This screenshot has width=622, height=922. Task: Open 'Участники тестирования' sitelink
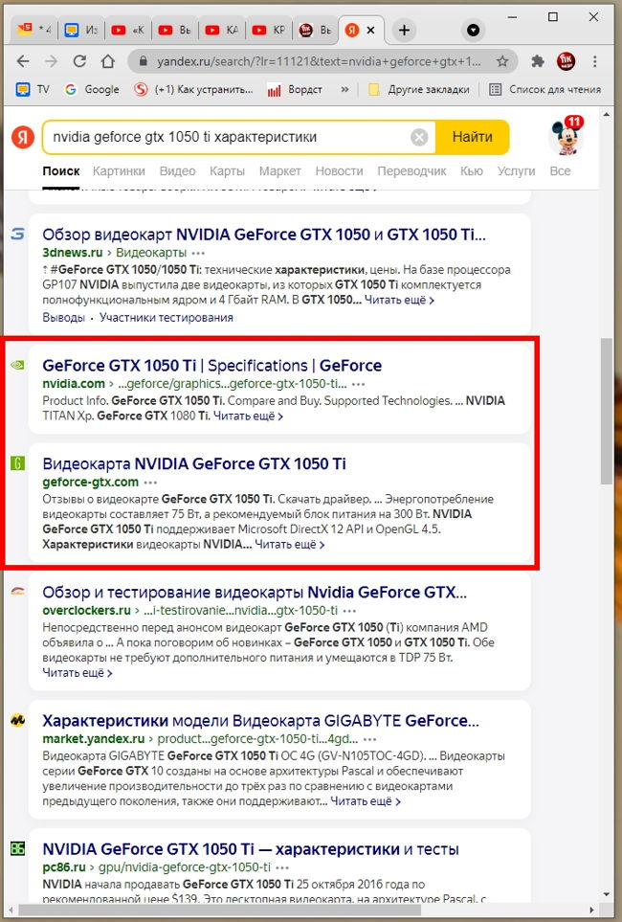(167, 318)
